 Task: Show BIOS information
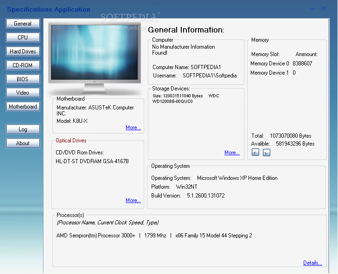(x=23, y=79)
